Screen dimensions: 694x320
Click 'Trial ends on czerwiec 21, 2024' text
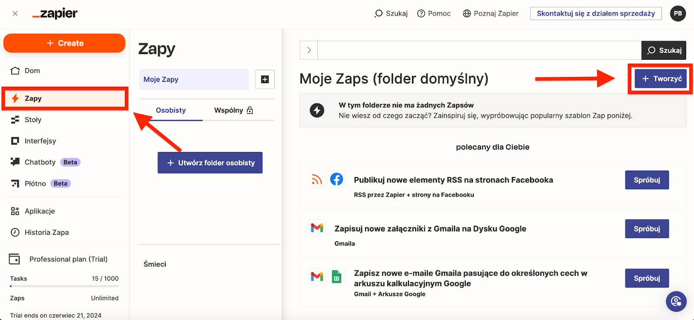tap(56, 315)
